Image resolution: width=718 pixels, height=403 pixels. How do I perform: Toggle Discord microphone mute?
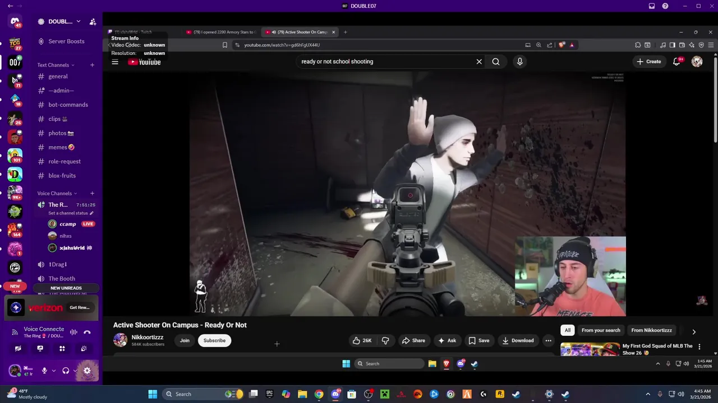pyautogui.click(x=44, y=371)
